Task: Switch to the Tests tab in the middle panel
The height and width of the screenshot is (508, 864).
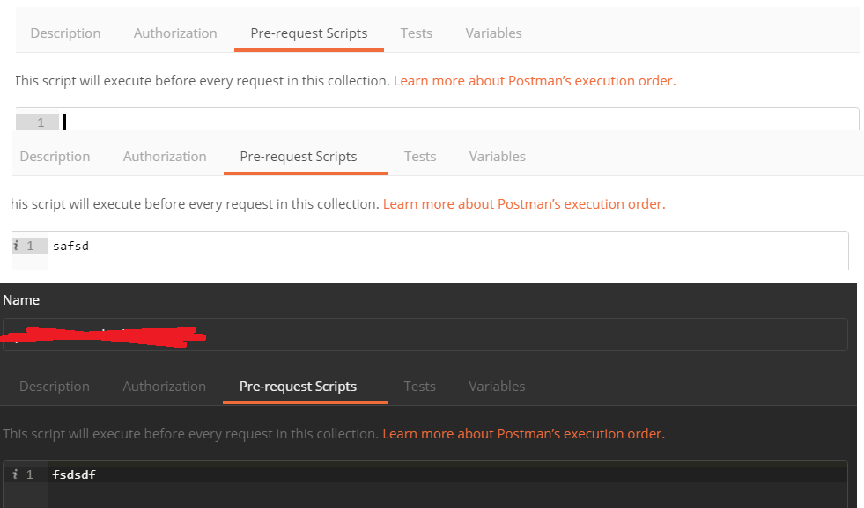Action: [x=420, y=156]
